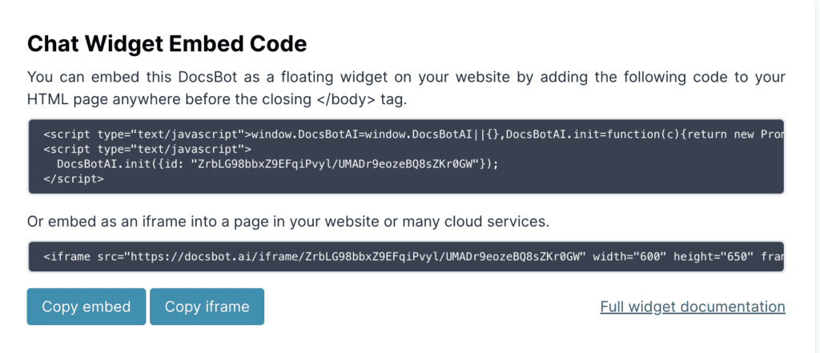This screenshot has width=820, height=353.
Task: Click the Chat Widget Embed Code heading
Action: pyautogui.click(x=167, y=44)
